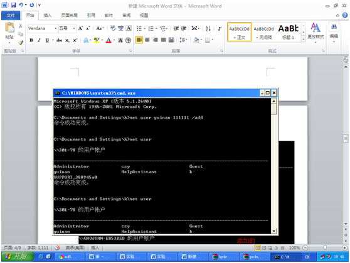Click the Increase Indent icon
This screenshot has width=350, height=263.
pyautogui.click(x=184, y=28)
